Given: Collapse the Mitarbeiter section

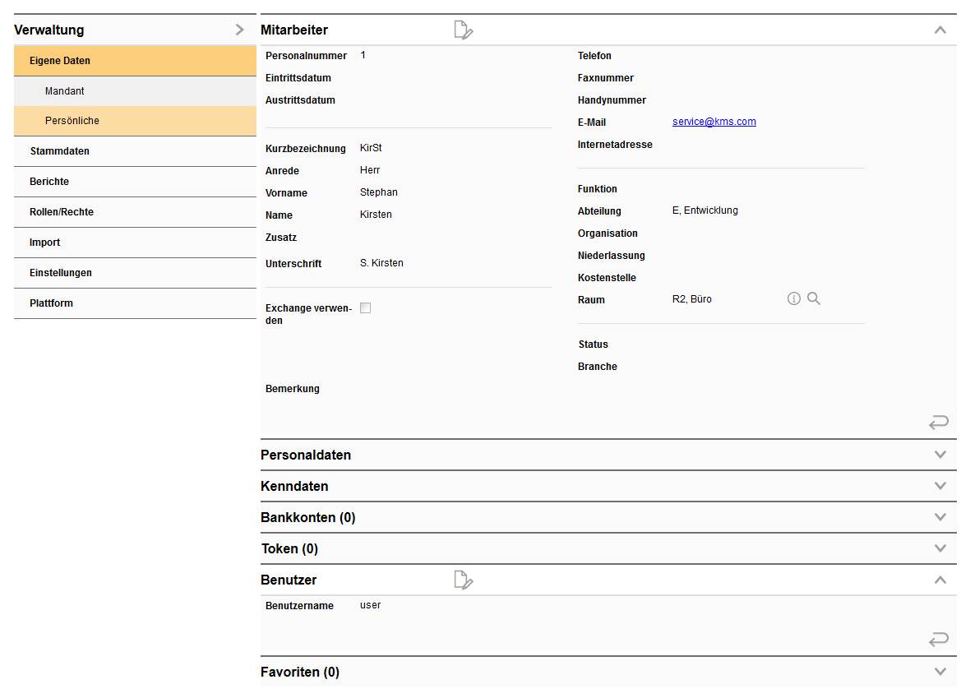Looking at the screenshot, I should point(940,30).
